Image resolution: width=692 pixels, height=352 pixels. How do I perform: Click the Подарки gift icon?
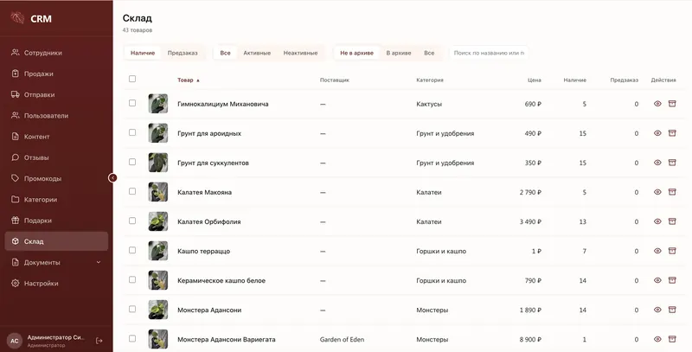[x=15, y=221]
